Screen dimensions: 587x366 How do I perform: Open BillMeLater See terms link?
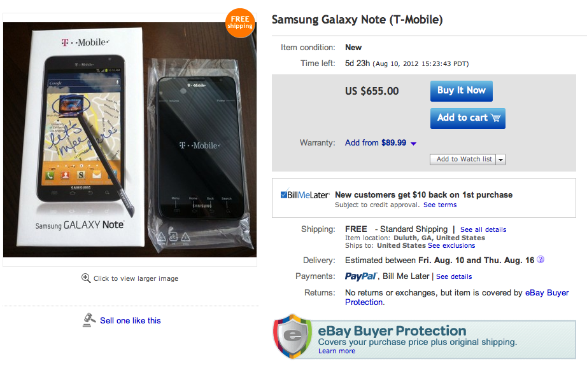coord(440,205)
